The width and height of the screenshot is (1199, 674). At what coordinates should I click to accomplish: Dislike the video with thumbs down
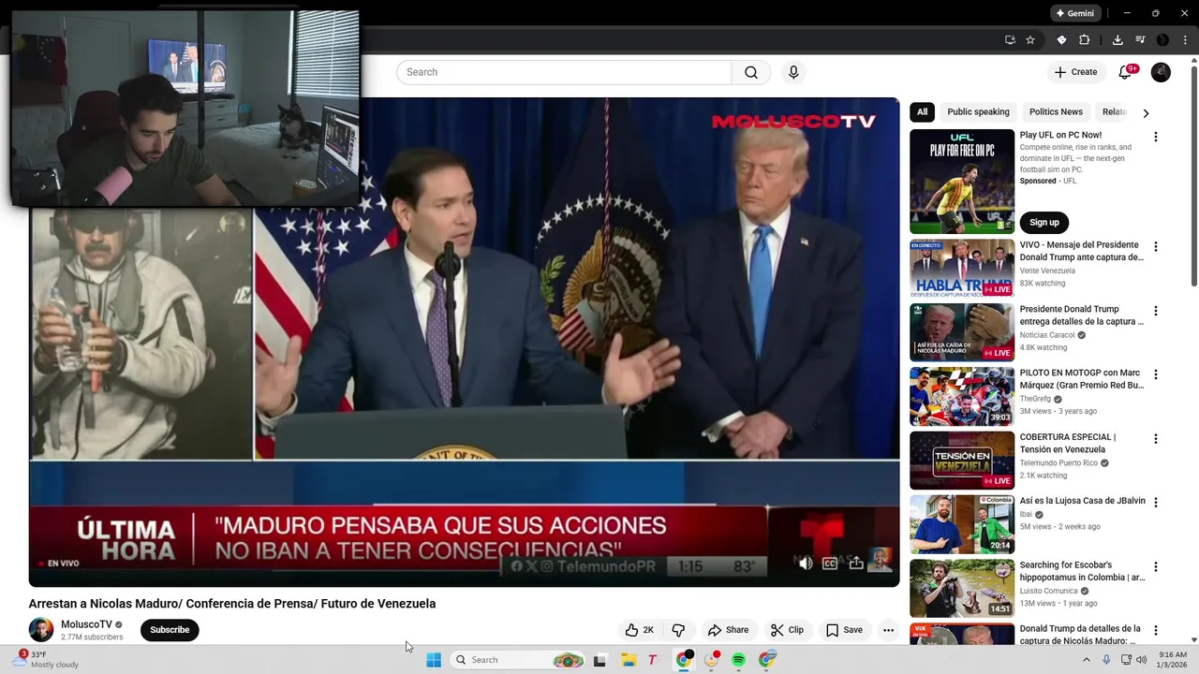point(678,630)
